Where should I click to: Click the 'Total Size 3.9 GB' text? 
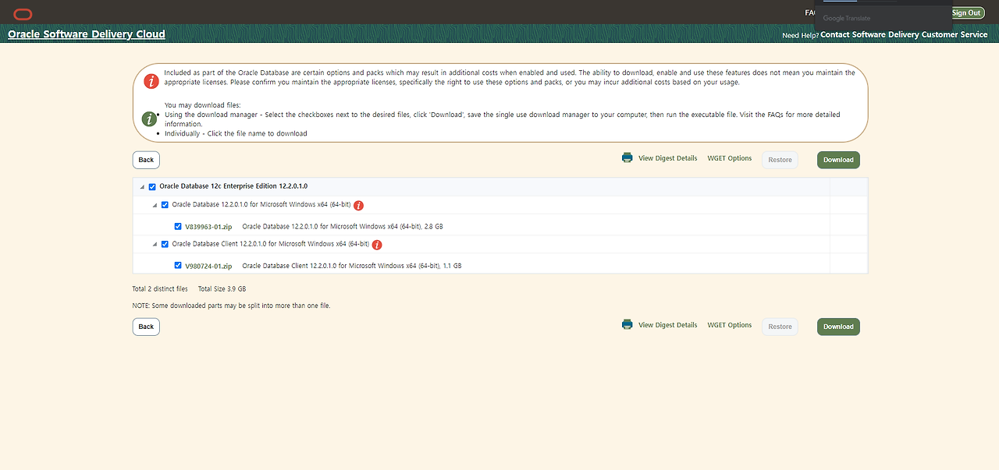click(222, 289)
